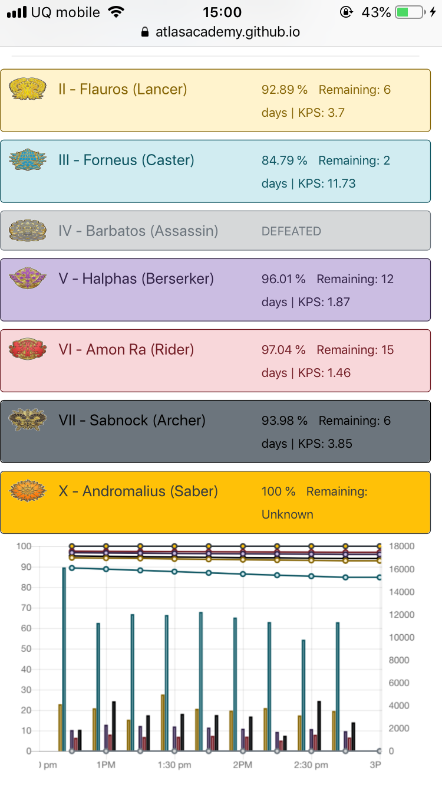This screenshot has height=787, width=442.
Task: Click the Andromalius Saber pillar icon
Action: [28, 491]
